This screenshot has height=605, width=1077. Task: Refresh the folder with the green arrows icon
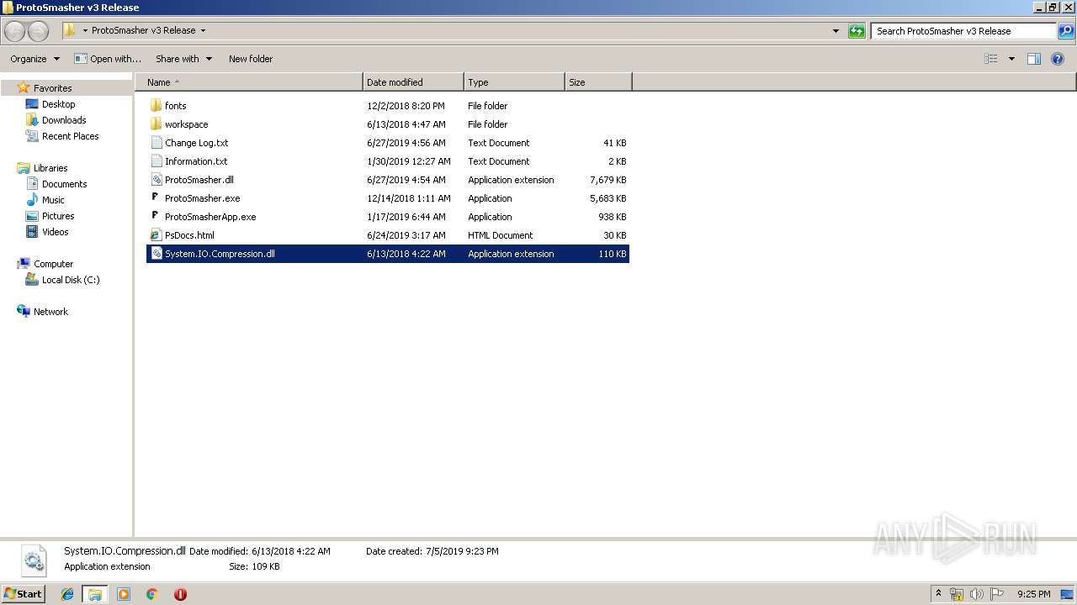tap(857, 31)
